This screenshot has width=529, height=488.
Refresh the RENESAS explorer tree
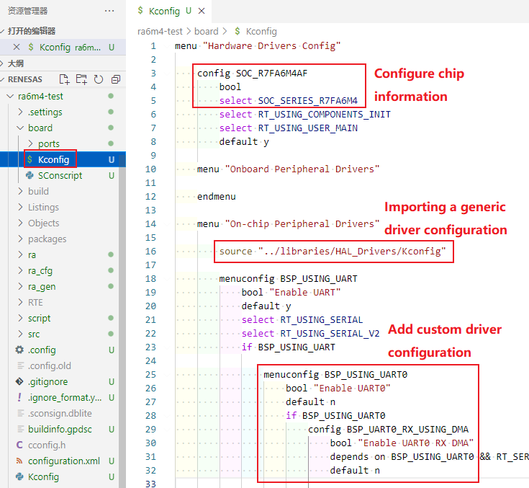click(99, 79)
